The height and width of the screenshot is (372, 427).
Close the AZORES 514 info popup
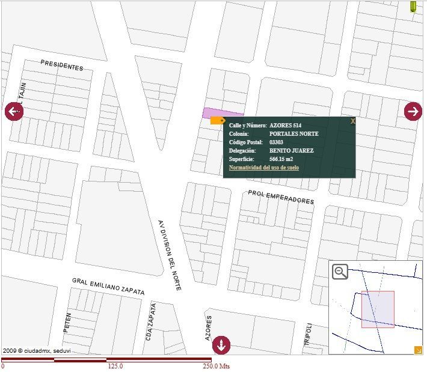pyautogui.click(x=352, y=121)
